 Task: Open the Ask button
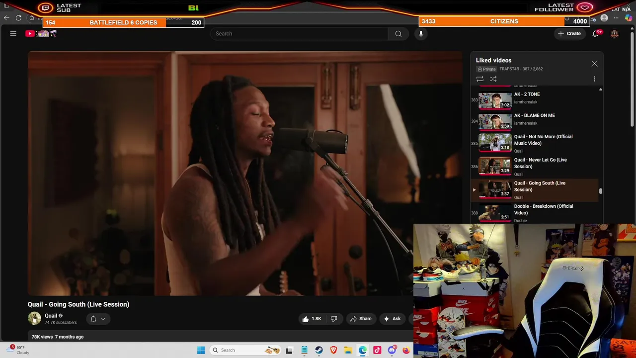[392, 319]
